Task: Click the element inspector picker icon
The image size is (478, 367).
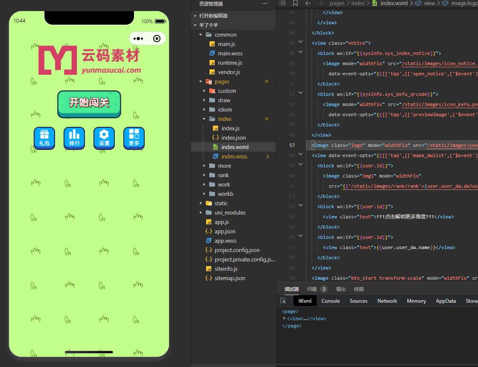Action: (283, 301)
